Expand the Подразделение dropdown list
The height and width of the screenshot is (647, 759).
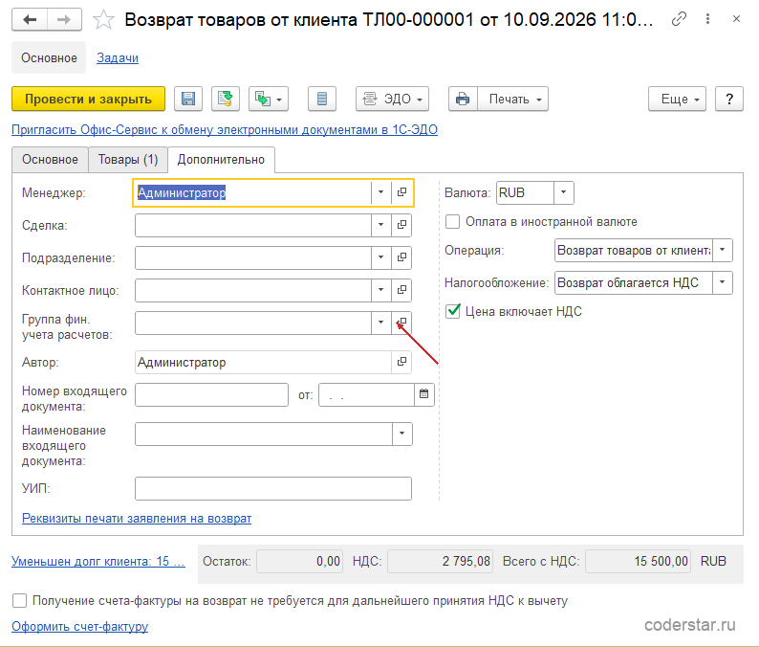tap(381, 257)
